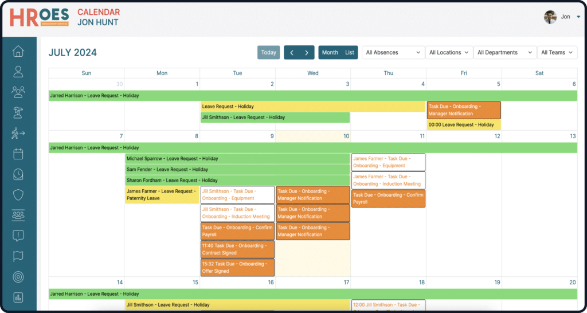Click the single person profile icon
This screenshot has height=313, width=587.
pyautogui.click(x=18, y=72)
